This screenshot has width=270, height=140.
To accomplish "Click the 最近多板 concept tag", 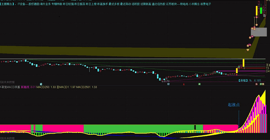I will [114, 4].
